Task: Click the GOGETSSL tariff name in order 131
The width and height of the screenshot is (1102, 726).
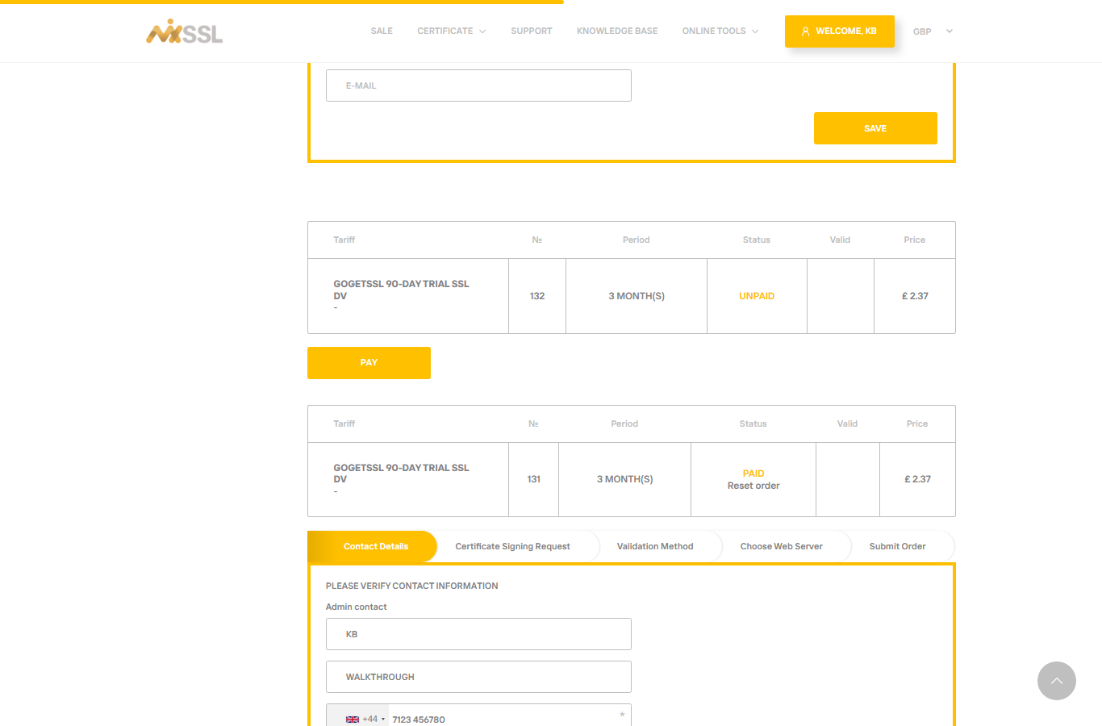Action: (x=401, y=474)
